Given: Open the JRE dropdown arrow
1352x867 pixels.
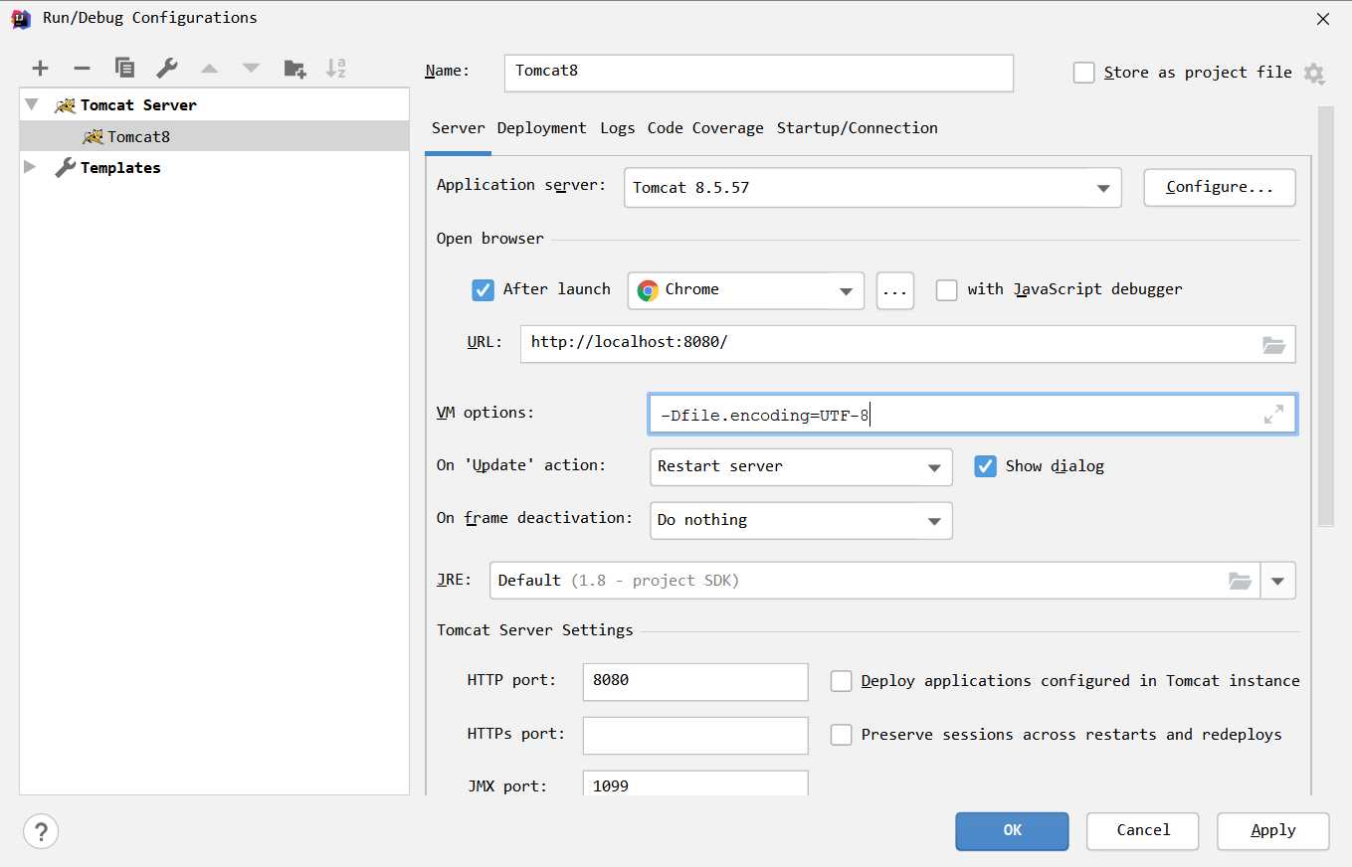Looking at the screenshot, I should pyautogui.click(x=1277, y=581).
